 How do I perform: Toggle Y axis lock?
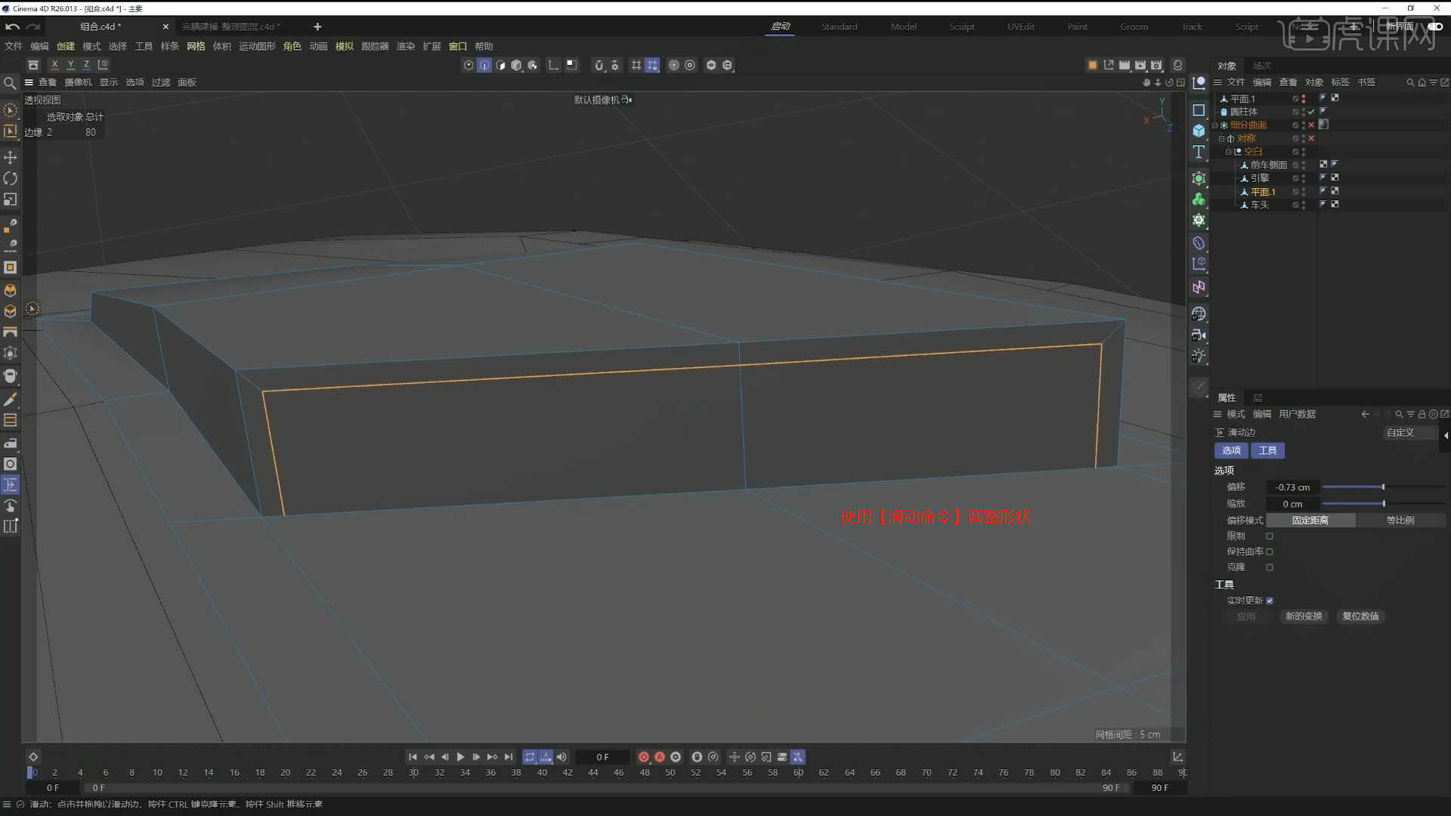(x=70, y=65)
